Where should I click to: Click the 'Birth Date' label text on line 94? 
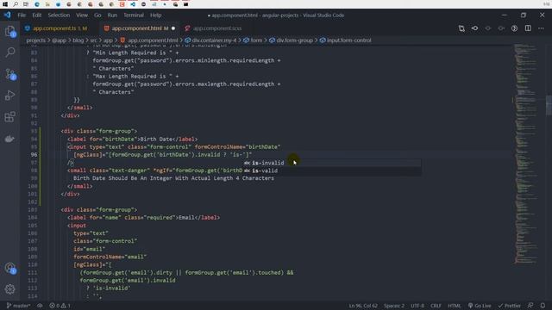point(156,139)
